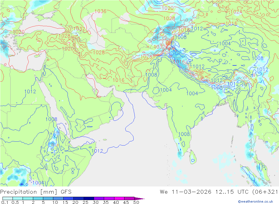Click the '0.5' legend scale value

coord(15,202)
